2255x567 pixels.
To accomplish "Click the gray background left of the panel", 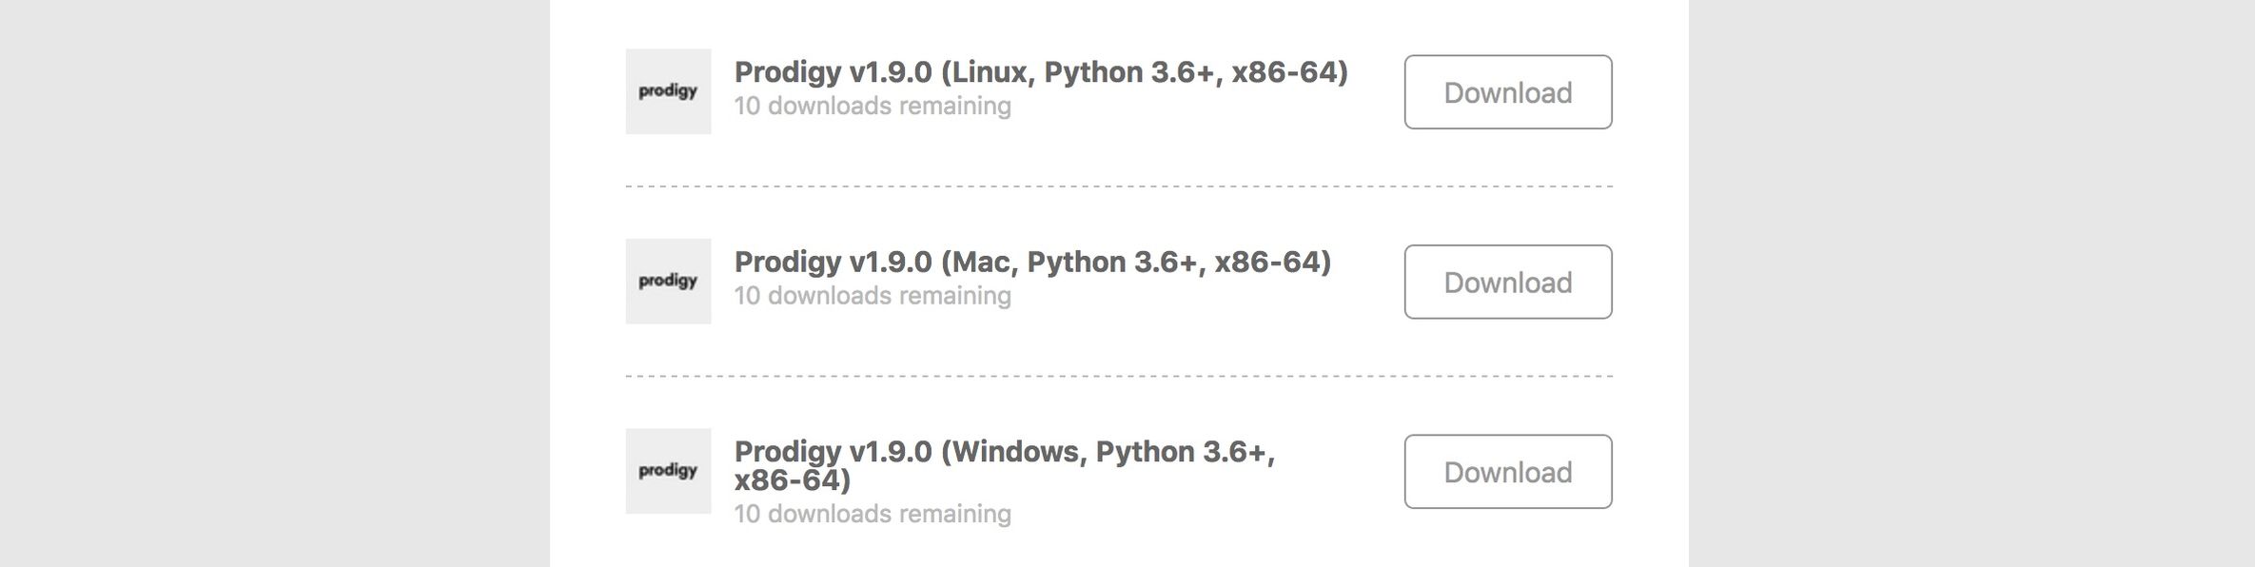I will [274, 283].
